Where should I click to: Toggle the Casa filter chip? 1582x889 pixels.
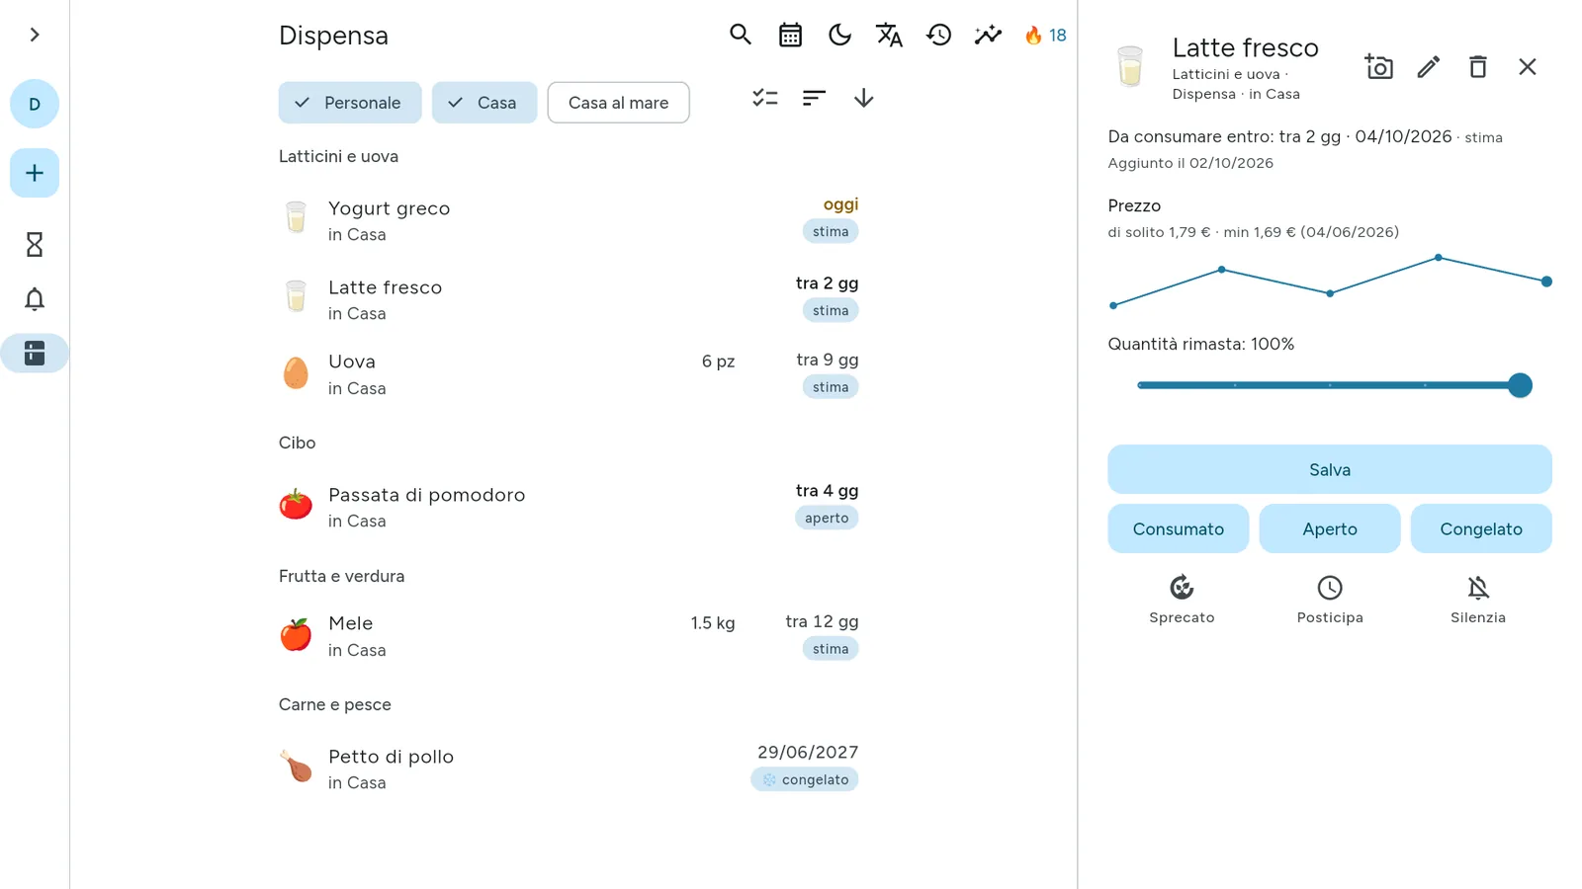484,103
